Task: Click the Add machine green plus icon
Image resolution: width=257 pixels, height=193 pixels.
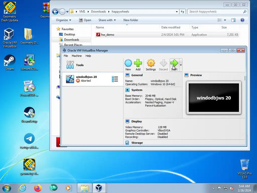Action: click(x=138, y=65)
